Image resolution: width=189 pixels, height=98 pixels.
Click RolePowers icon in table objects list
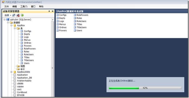click(x=75, y=15)
